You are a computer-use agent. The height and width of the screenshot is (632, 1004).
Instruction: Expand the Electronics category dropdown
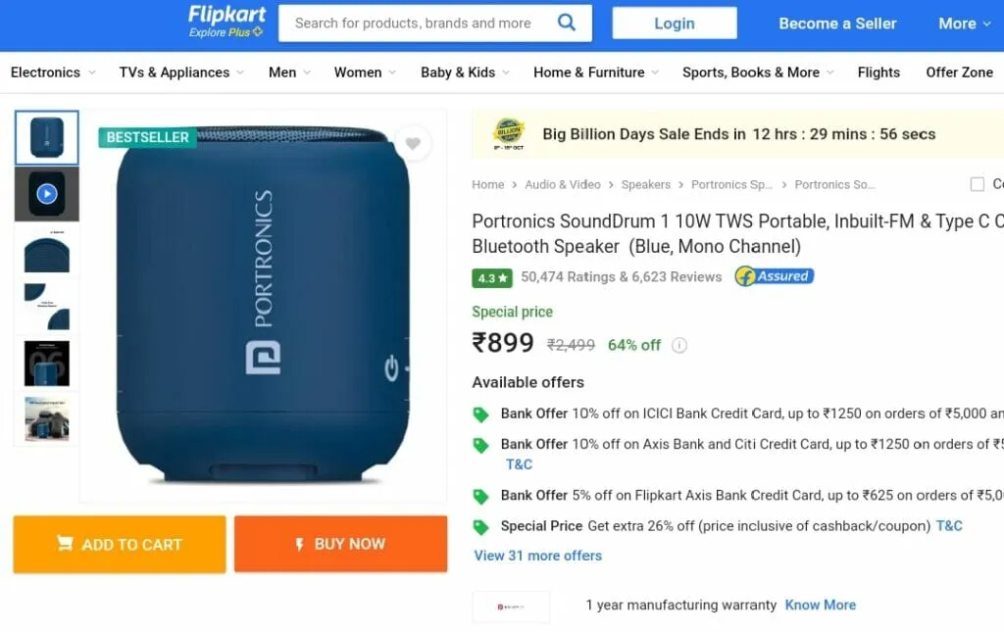(x=53, y=73)
